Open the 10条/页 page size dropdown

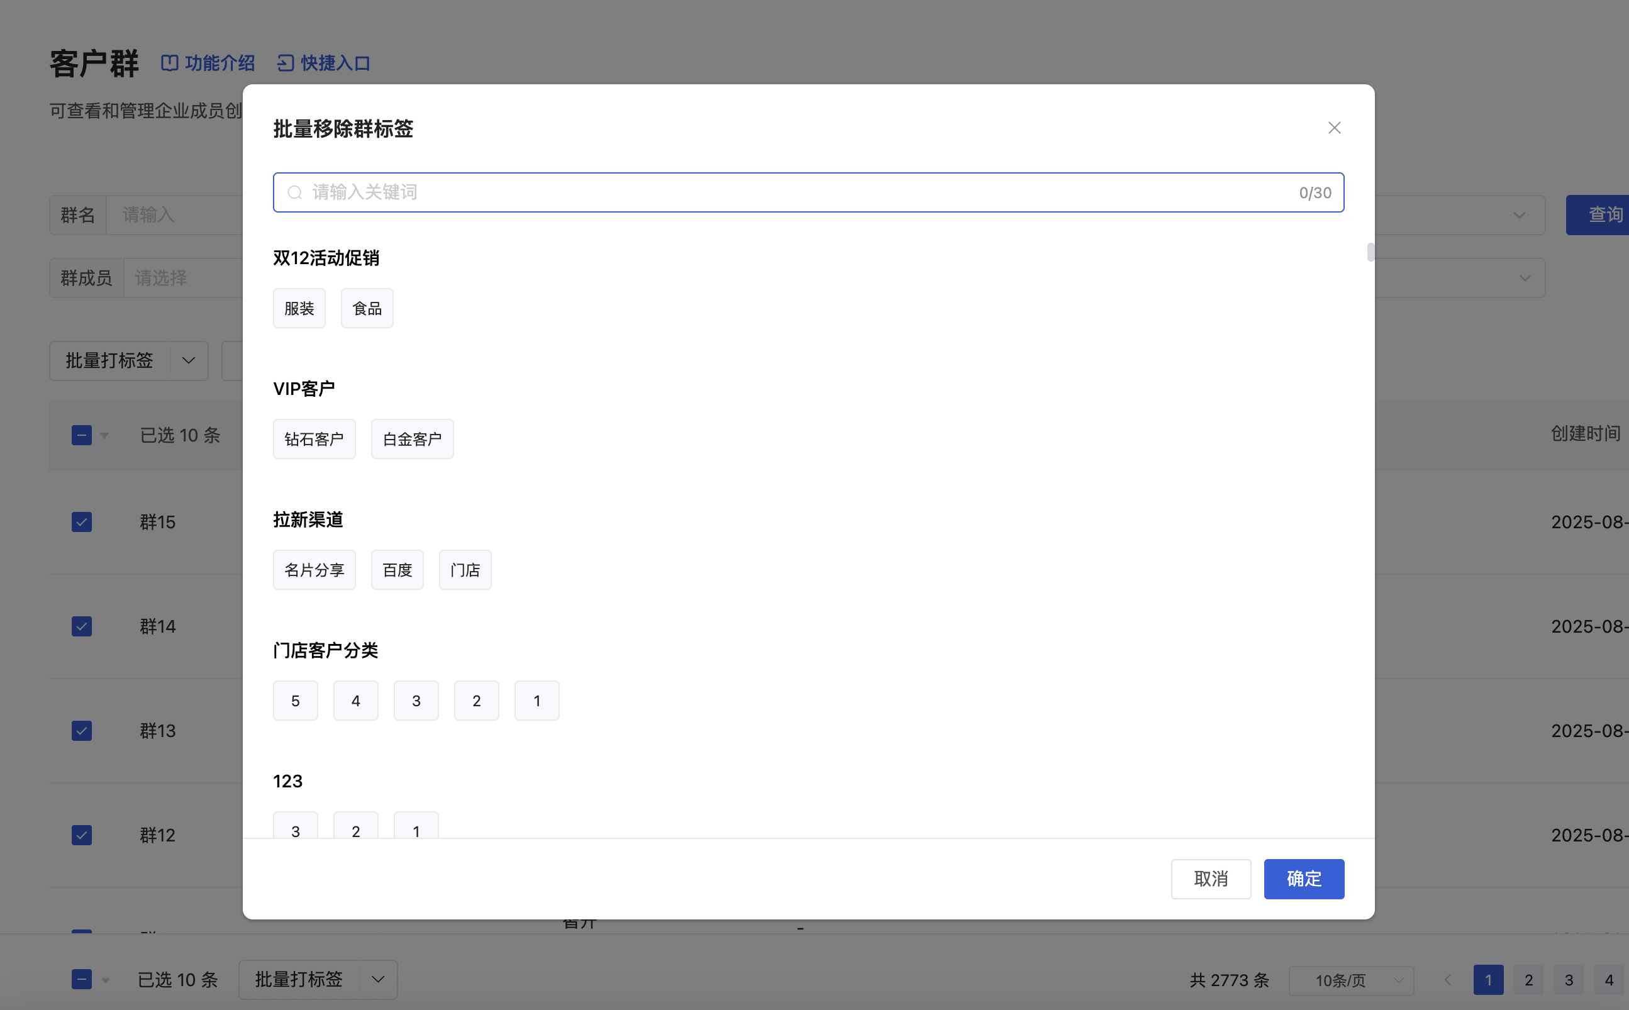point(1351,980)
